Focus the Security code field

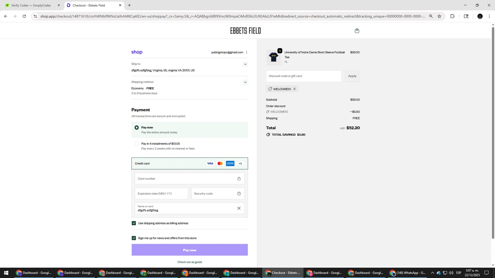coord(218,194)
